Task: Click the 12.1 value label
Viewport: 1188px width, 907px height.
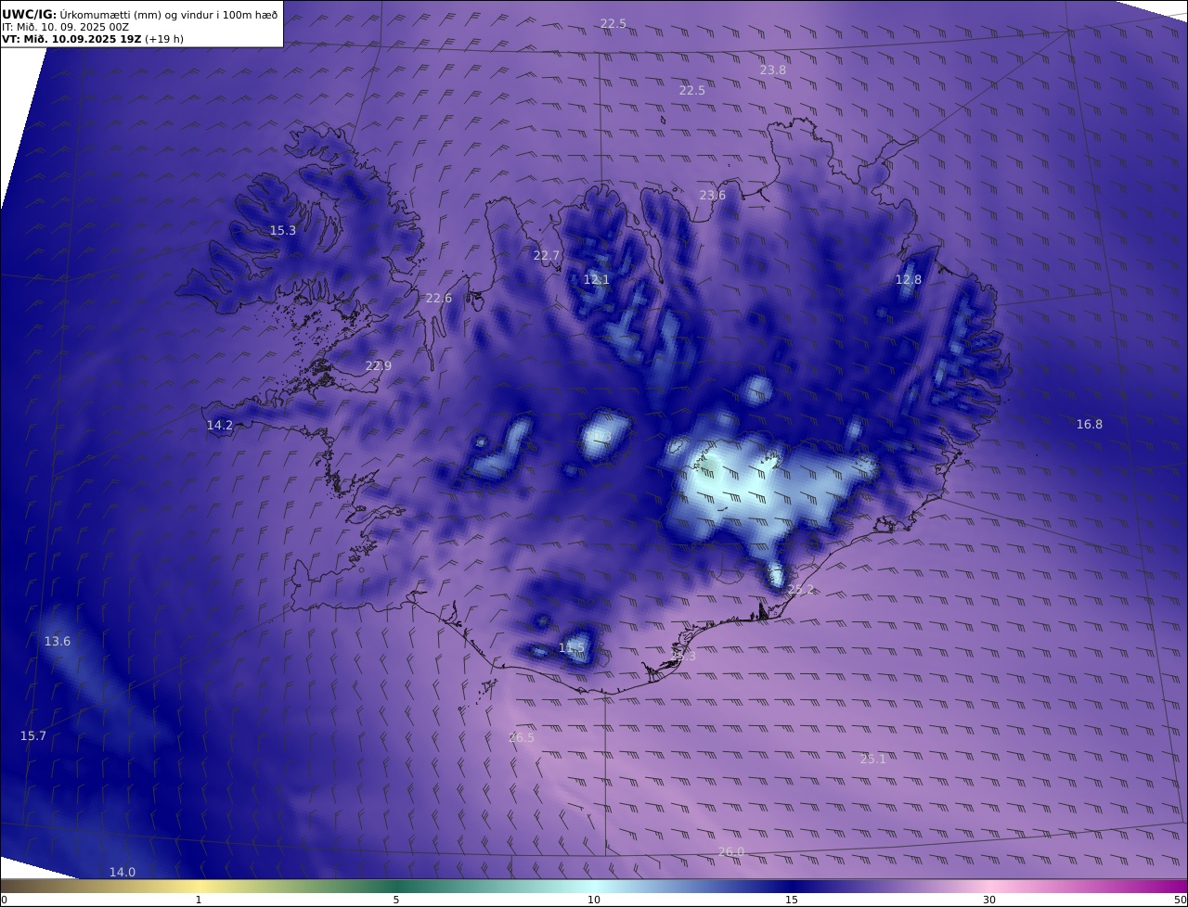Action: 597,279
